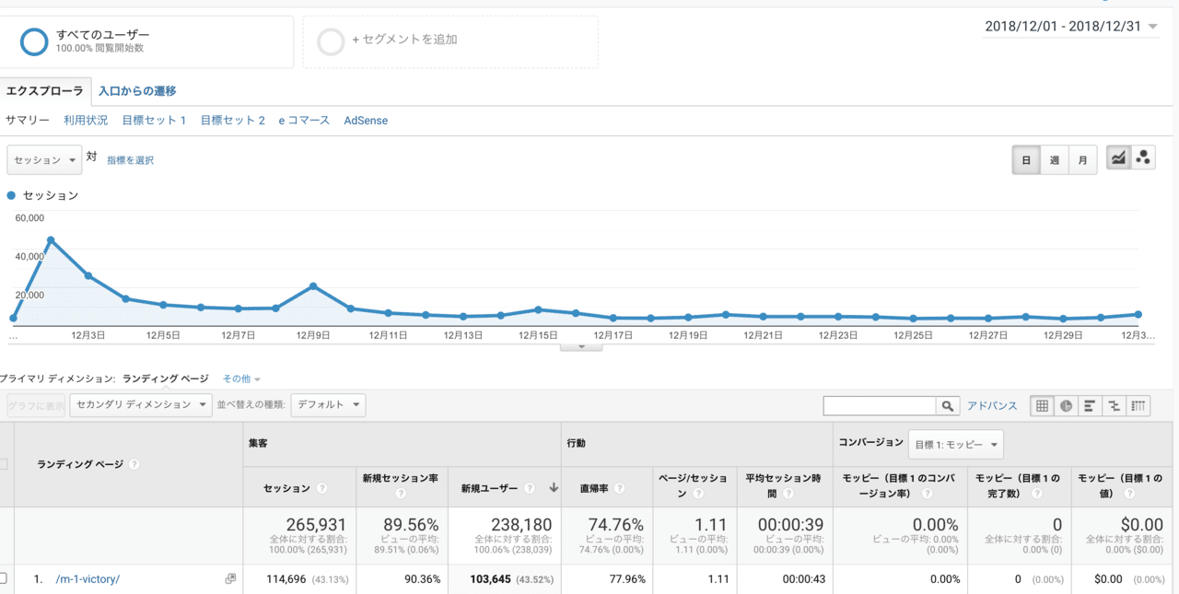Open the /m-1-victory/ landing page link
Screen dimensions: 1179x594
tap(88, 579)
